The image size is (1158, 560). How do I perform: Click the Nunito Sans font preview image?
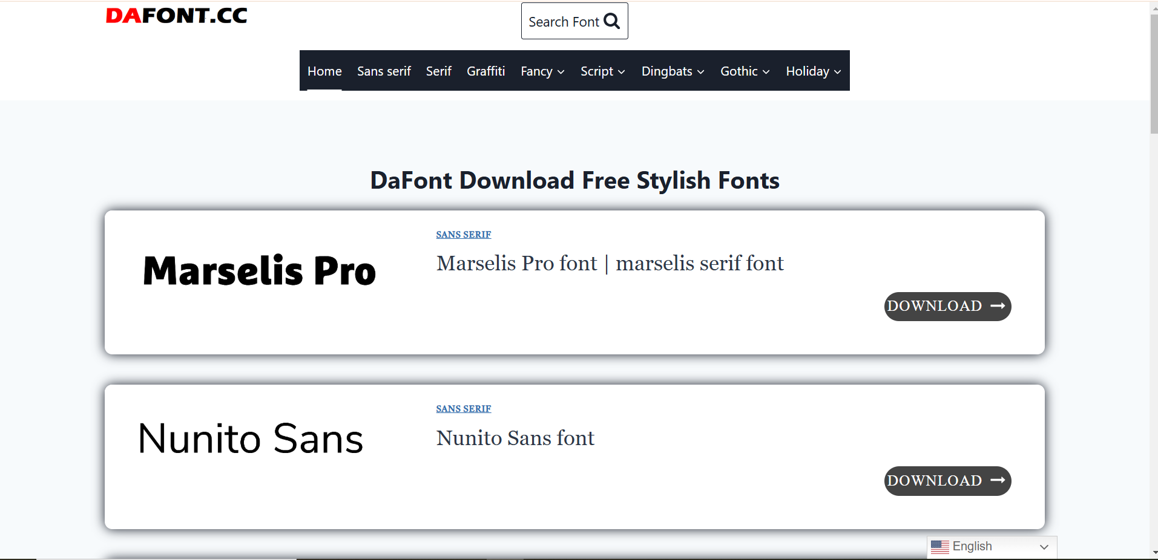251,438
